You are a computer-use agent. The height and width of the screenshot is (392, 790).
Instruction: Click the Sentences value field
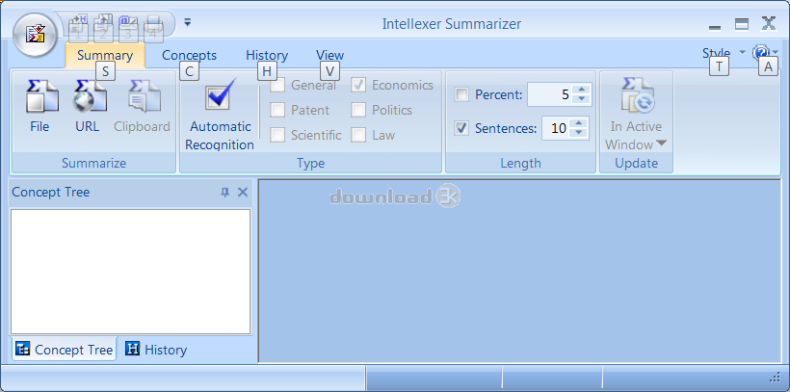[557, 128]
